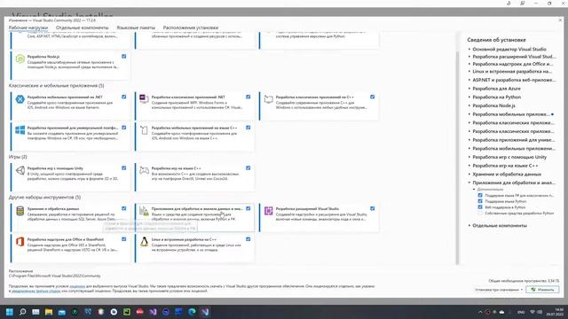568x319 pixels.
Task: Uncheck Unity game development workload
Action: coord(124,168)
